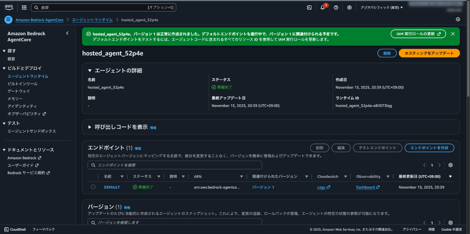The height and width of the screenshot is (234, 470).
Task: Dismiss the green success banner
Action: point(453,34)
